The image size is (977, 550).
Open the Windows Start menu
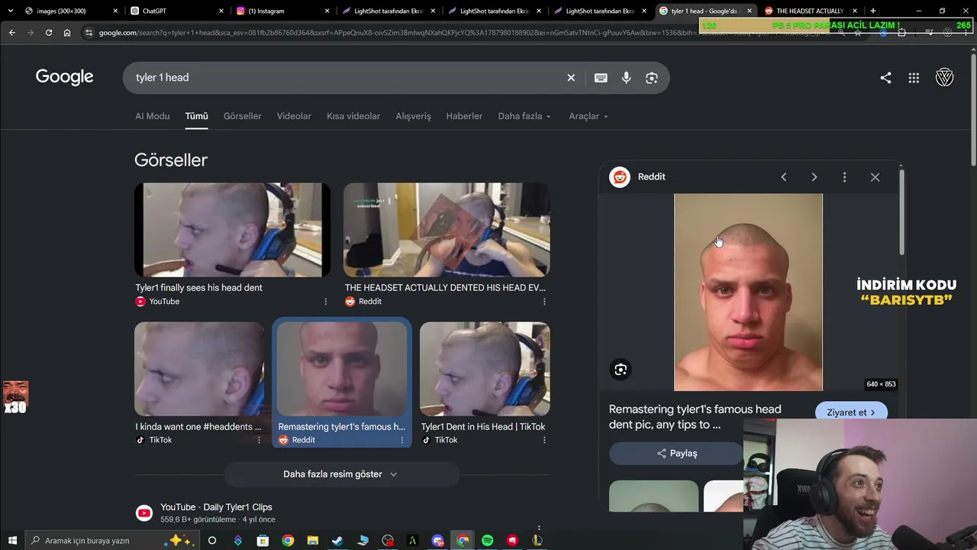pos(12,540)
